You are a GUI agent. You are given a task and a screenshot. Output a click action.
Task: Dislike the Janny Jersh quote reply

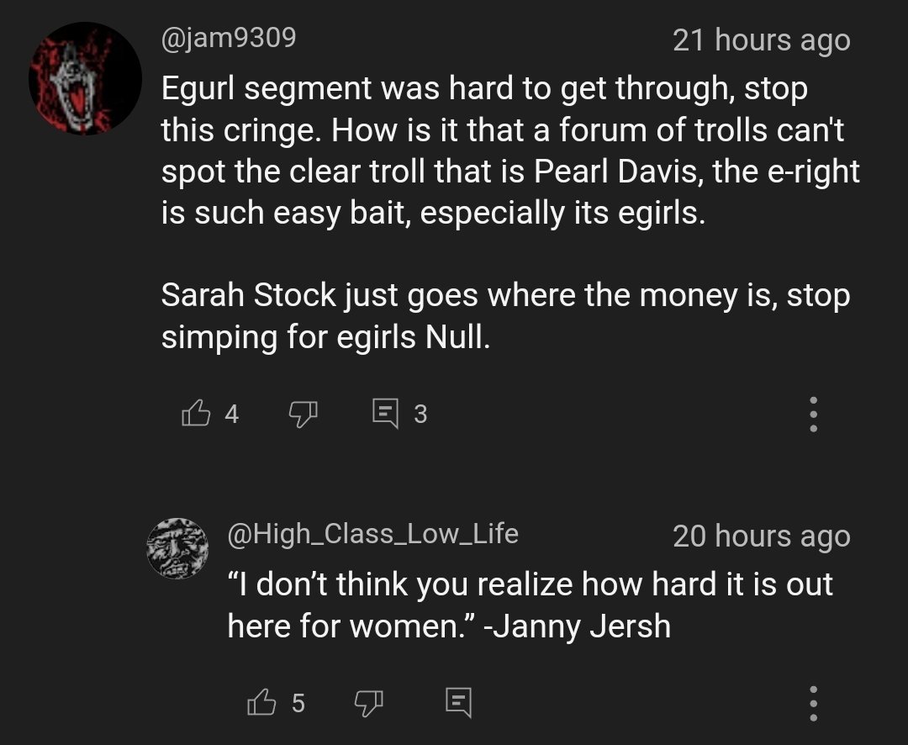369,702
